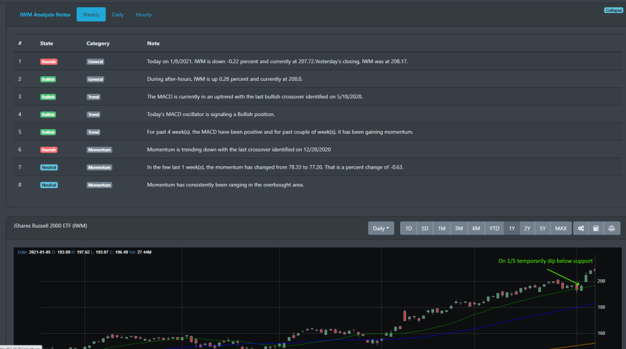Select the 6M chart range
The height and width of the screenshot is (349, 626).
[x=476, y=228]
